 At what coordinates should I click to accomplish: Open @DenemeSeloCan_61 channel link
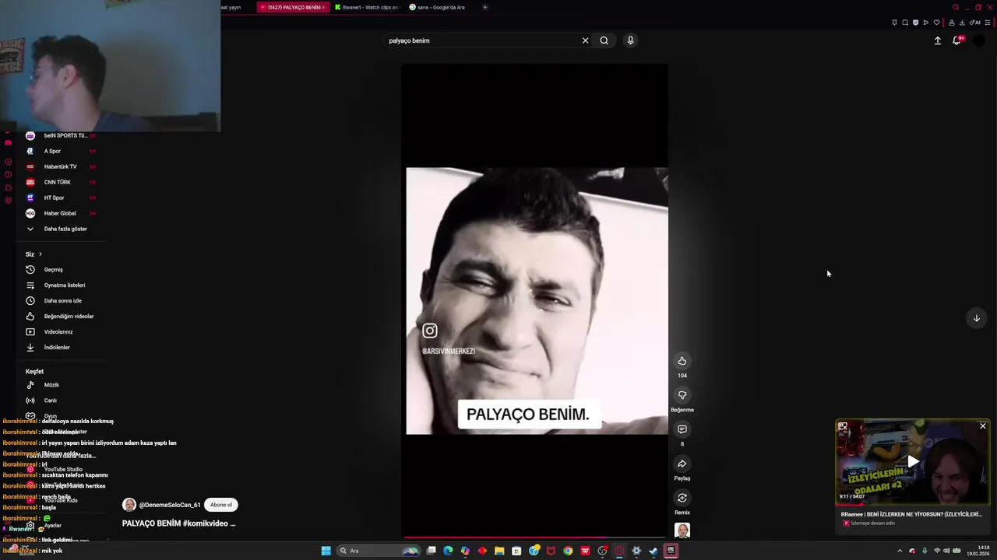170,505
